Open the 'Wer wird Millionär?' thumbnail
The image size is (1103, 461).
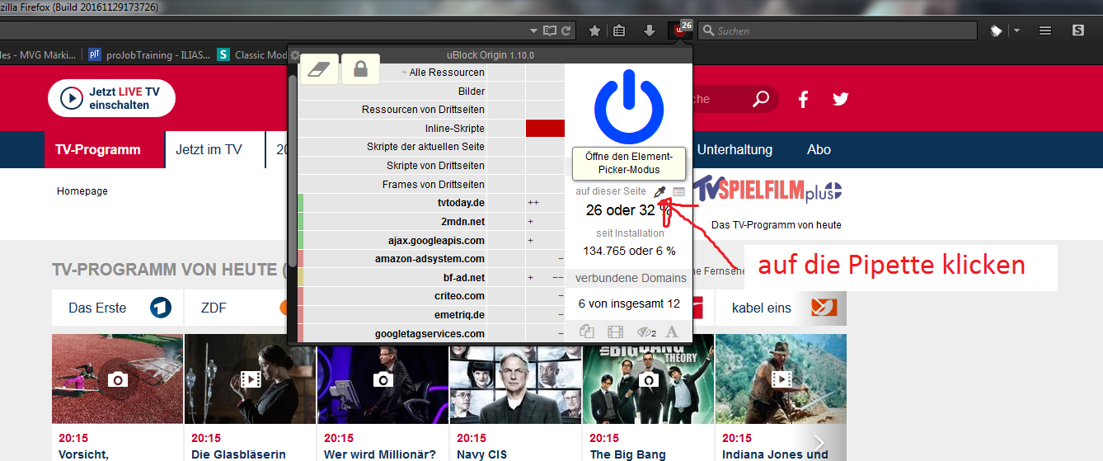click(383, 379)
